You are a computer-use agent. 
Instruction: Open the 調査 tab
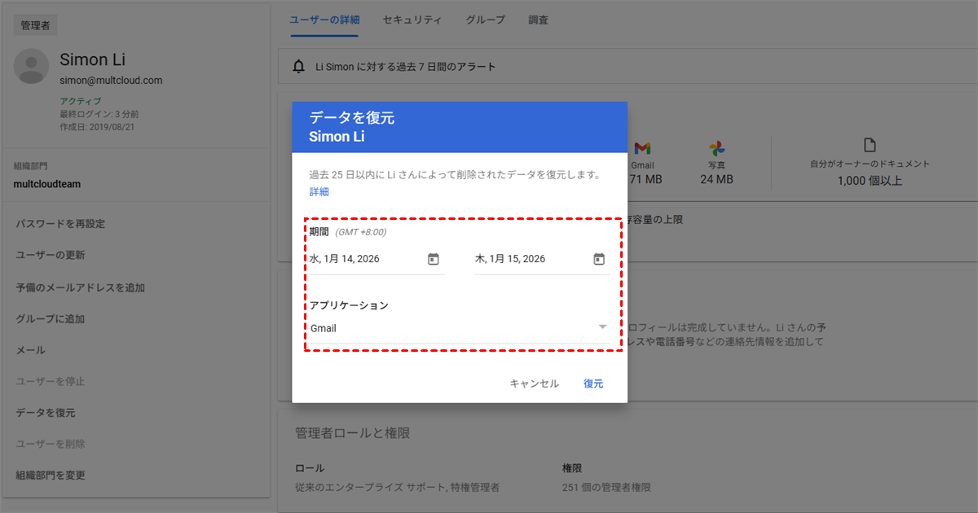click(538, 20)
